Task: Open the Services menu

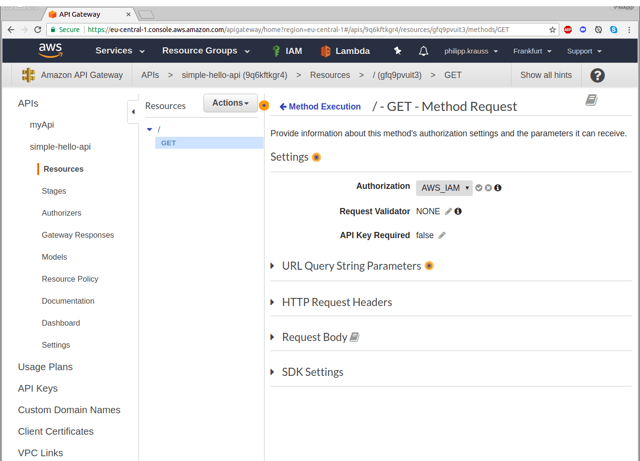Action: 119,51
